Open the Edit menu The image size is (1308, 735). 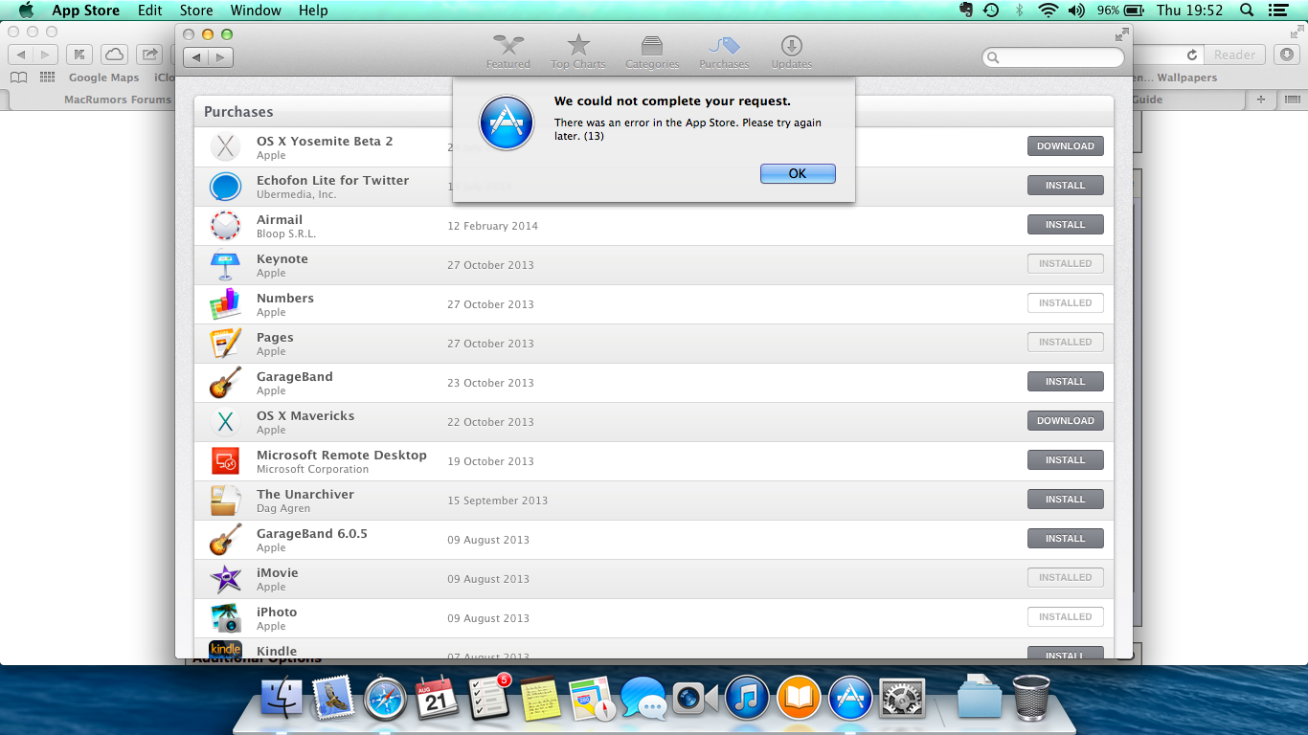point(149,11)
